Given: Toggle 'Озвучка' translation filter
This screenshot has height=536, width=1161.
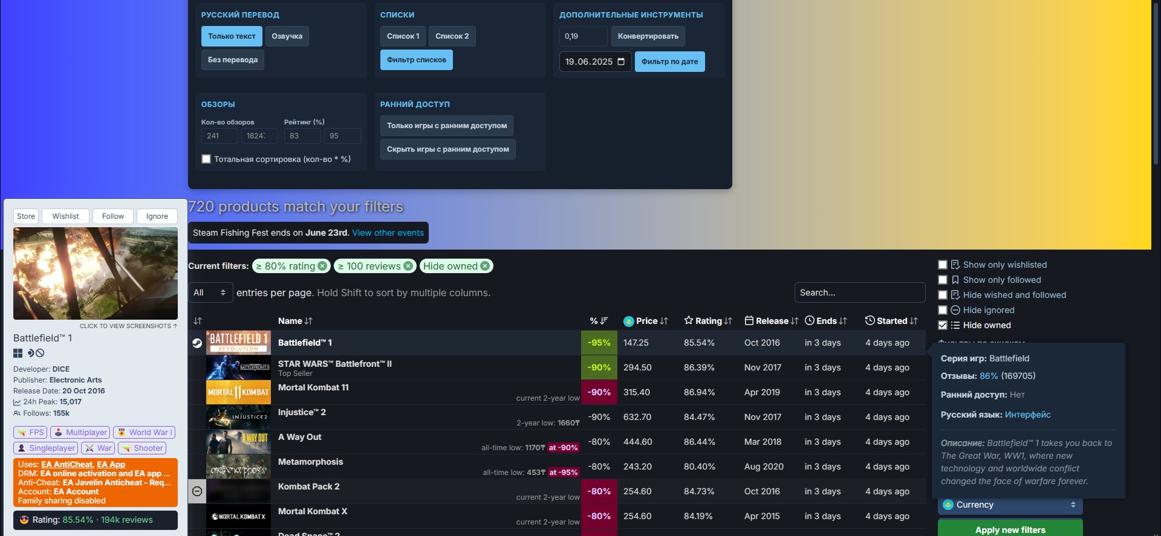Looking at the screenshot, I should pos(287,36).
